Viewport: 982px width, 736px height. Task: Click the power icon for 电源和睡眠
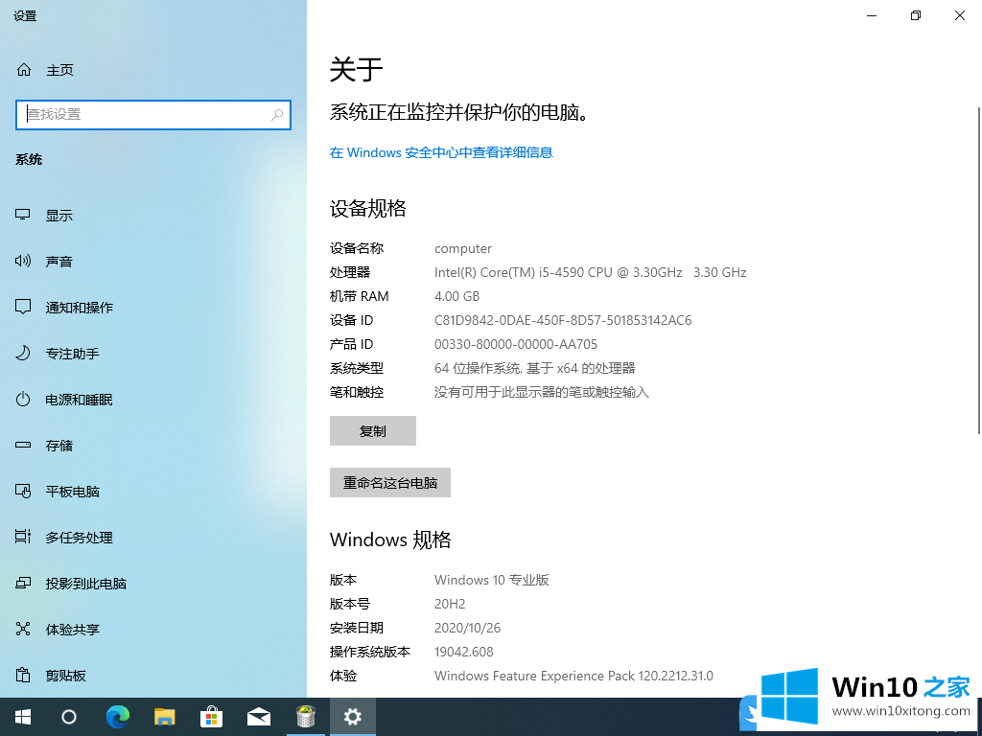pos(23,400)
